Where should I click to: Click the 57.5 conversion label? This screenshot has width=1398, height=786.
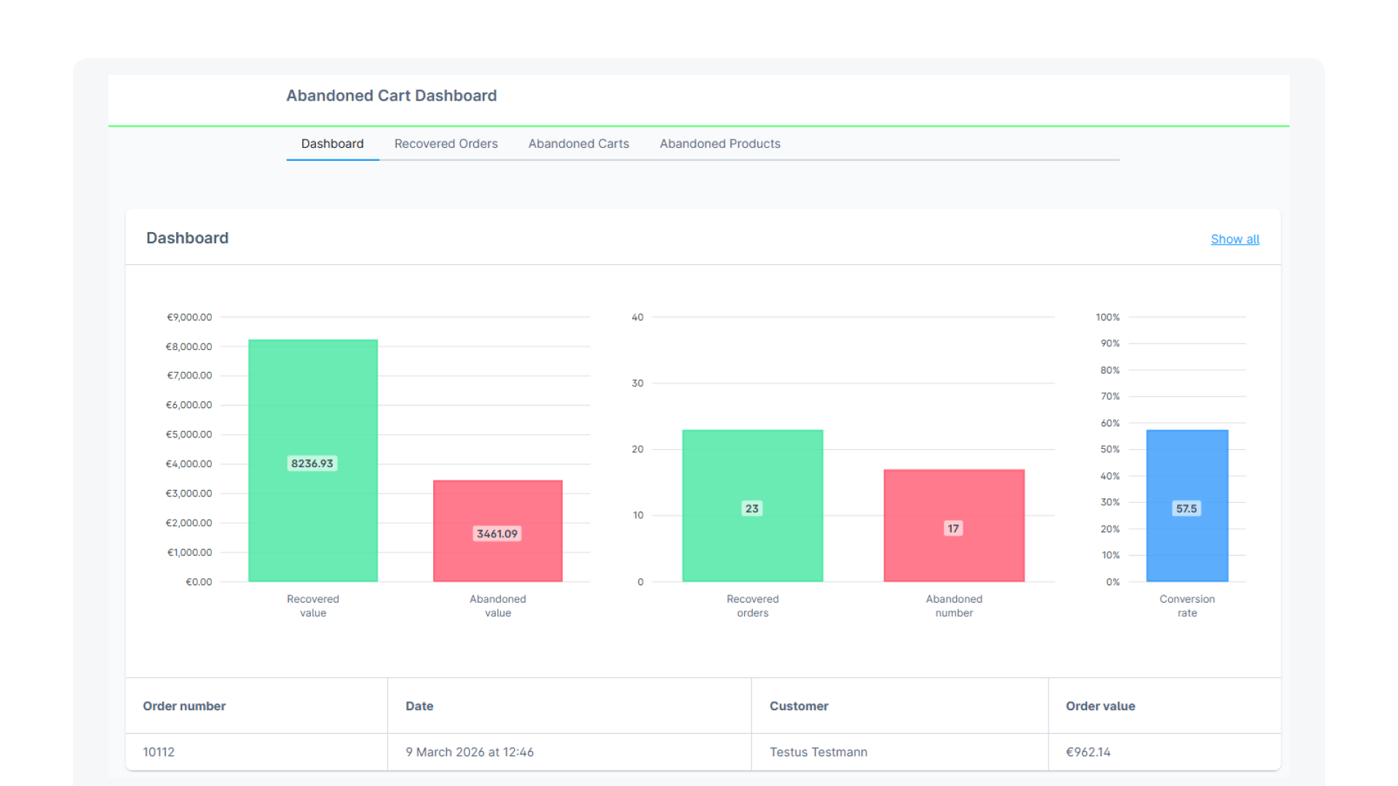pyautogui.click(x=1186, y=509)
